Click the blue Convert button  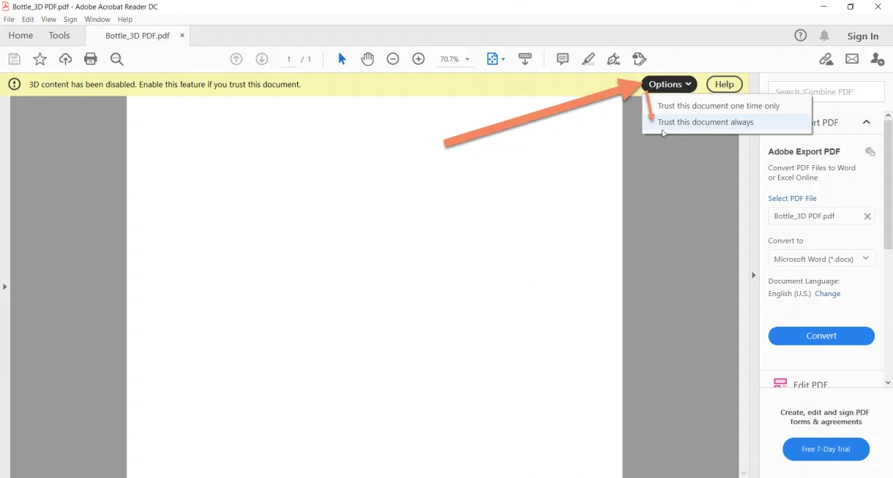pos(821,335)
